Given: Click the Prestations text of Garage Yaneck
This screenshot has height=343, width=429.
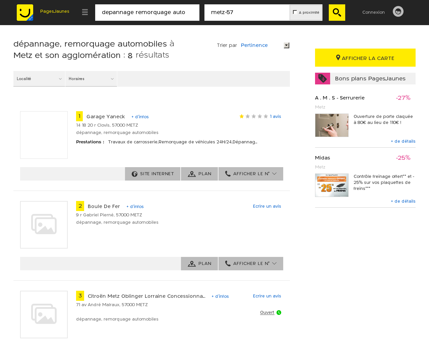Looking at the screenshot, I should coord(167,142).
